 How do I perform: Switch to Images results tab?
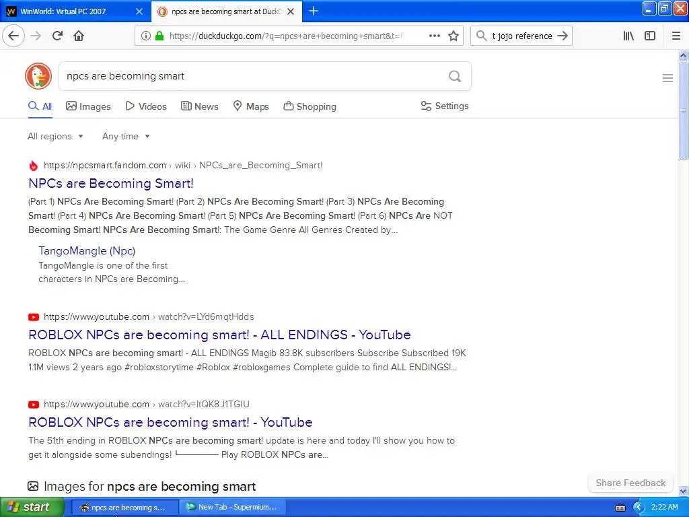pos(88,106)
